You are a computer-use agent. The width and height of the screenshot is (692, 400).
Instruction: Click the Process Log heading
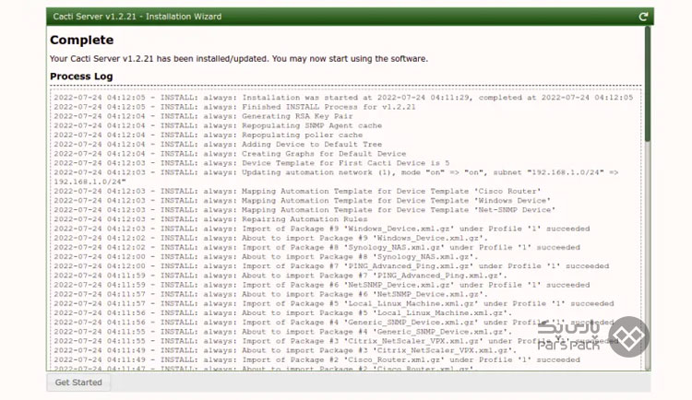coord(81,76)
